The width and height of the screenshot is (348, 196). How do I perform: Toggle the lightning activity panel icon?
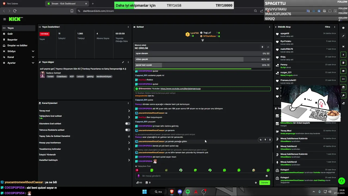click(x=343, y=55)
